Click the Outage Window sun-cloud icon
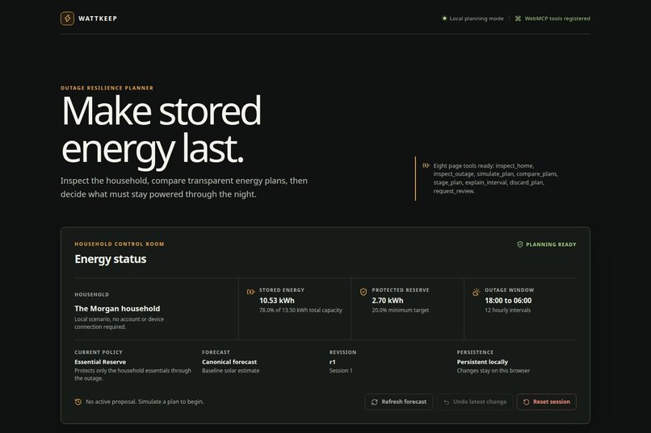The image size is (651, 433). 477,292
